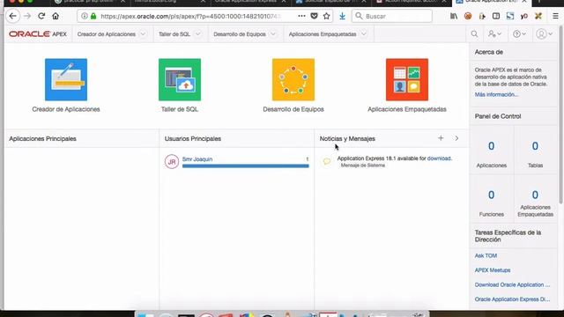Select the Taller de SQL menu tab
The height and width of the screenshot is (317, 564).
click(x=174, y=34)
